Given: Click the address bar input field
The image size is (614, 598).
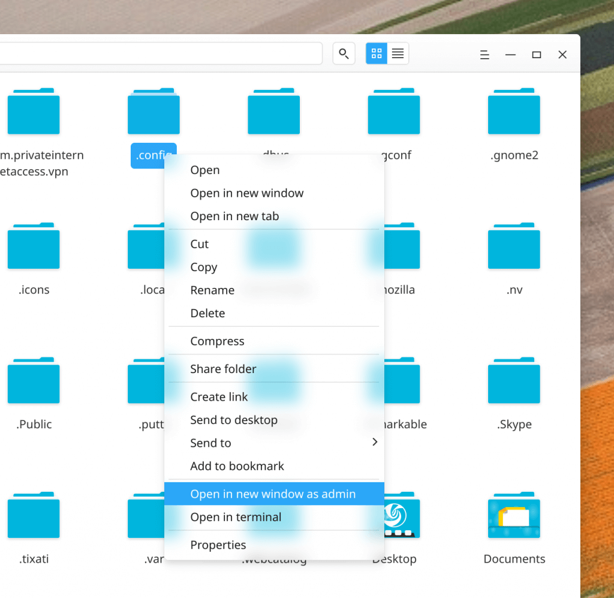Looking at the screenshot, I should (x=162, y=54).
